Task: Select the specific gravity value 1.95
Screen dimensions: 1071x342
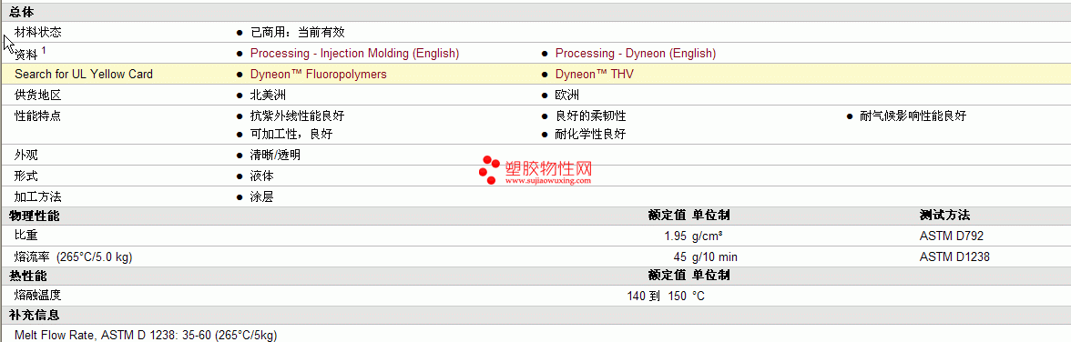Action: pos(675,236)
